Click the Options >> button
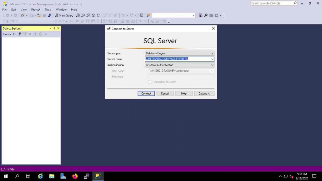The image size is (322, 181). (204, 93)
